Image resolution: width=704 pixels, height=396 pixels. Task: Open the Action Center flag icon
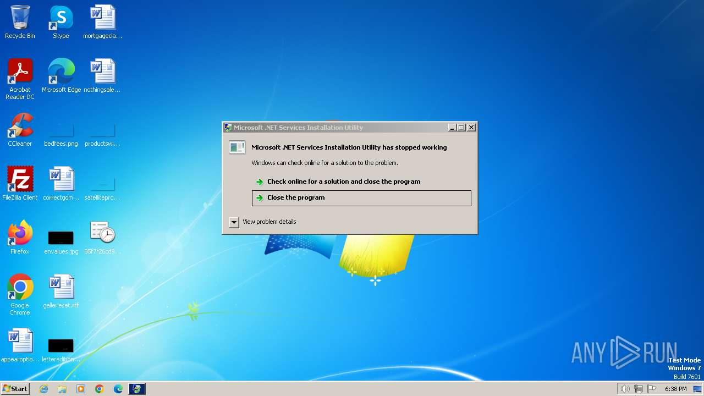point(652,389)
